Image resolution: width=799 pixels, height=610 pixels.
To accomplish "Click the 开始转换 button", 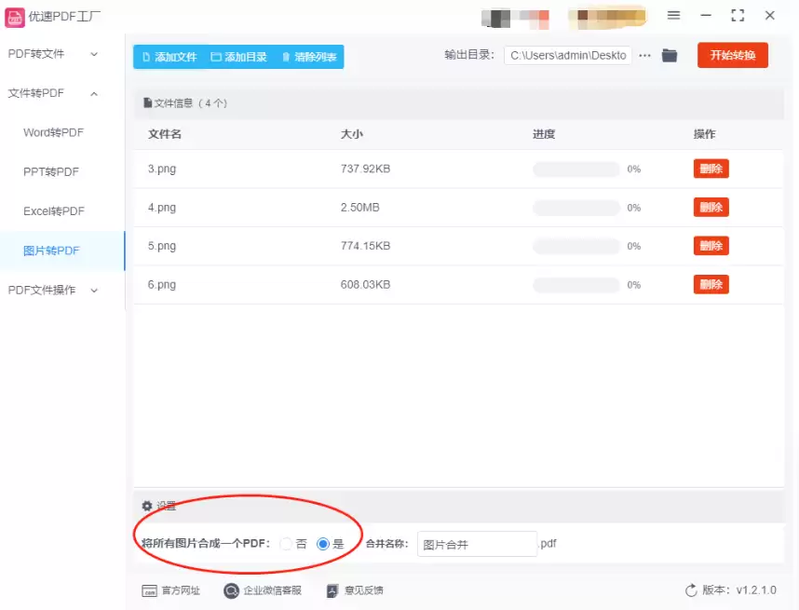I will tap(732, 55).
